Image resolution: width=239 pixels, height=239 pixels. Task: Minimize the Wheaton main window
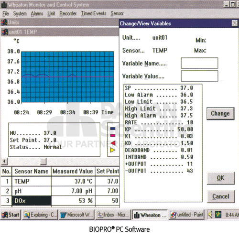(227, 4)
